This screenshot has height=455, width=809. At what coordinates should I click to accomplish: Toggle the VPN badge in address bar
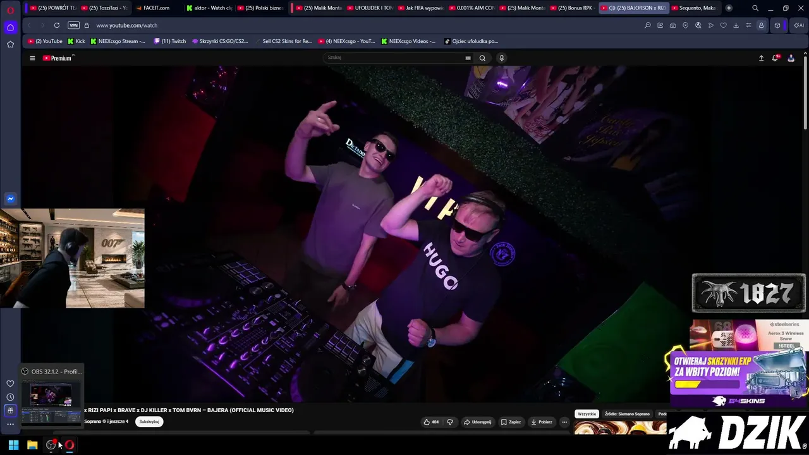click(x=73, y=25)
